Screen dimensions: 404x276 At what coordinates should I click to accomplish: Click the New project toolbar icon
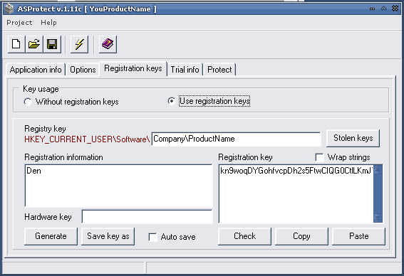pos(16,44)
